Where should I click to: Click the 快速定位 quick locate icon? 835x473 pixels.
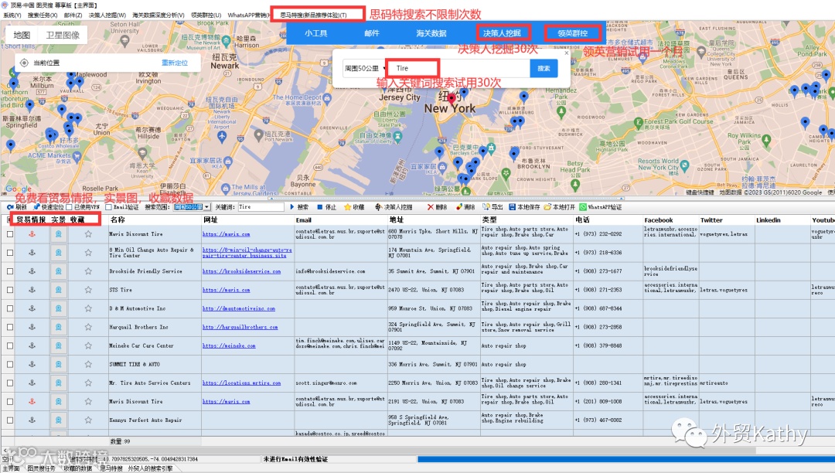click(x=36, y=207)
